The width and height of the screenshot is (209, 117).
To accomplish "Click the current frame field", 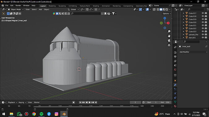I will pos(135,103).
